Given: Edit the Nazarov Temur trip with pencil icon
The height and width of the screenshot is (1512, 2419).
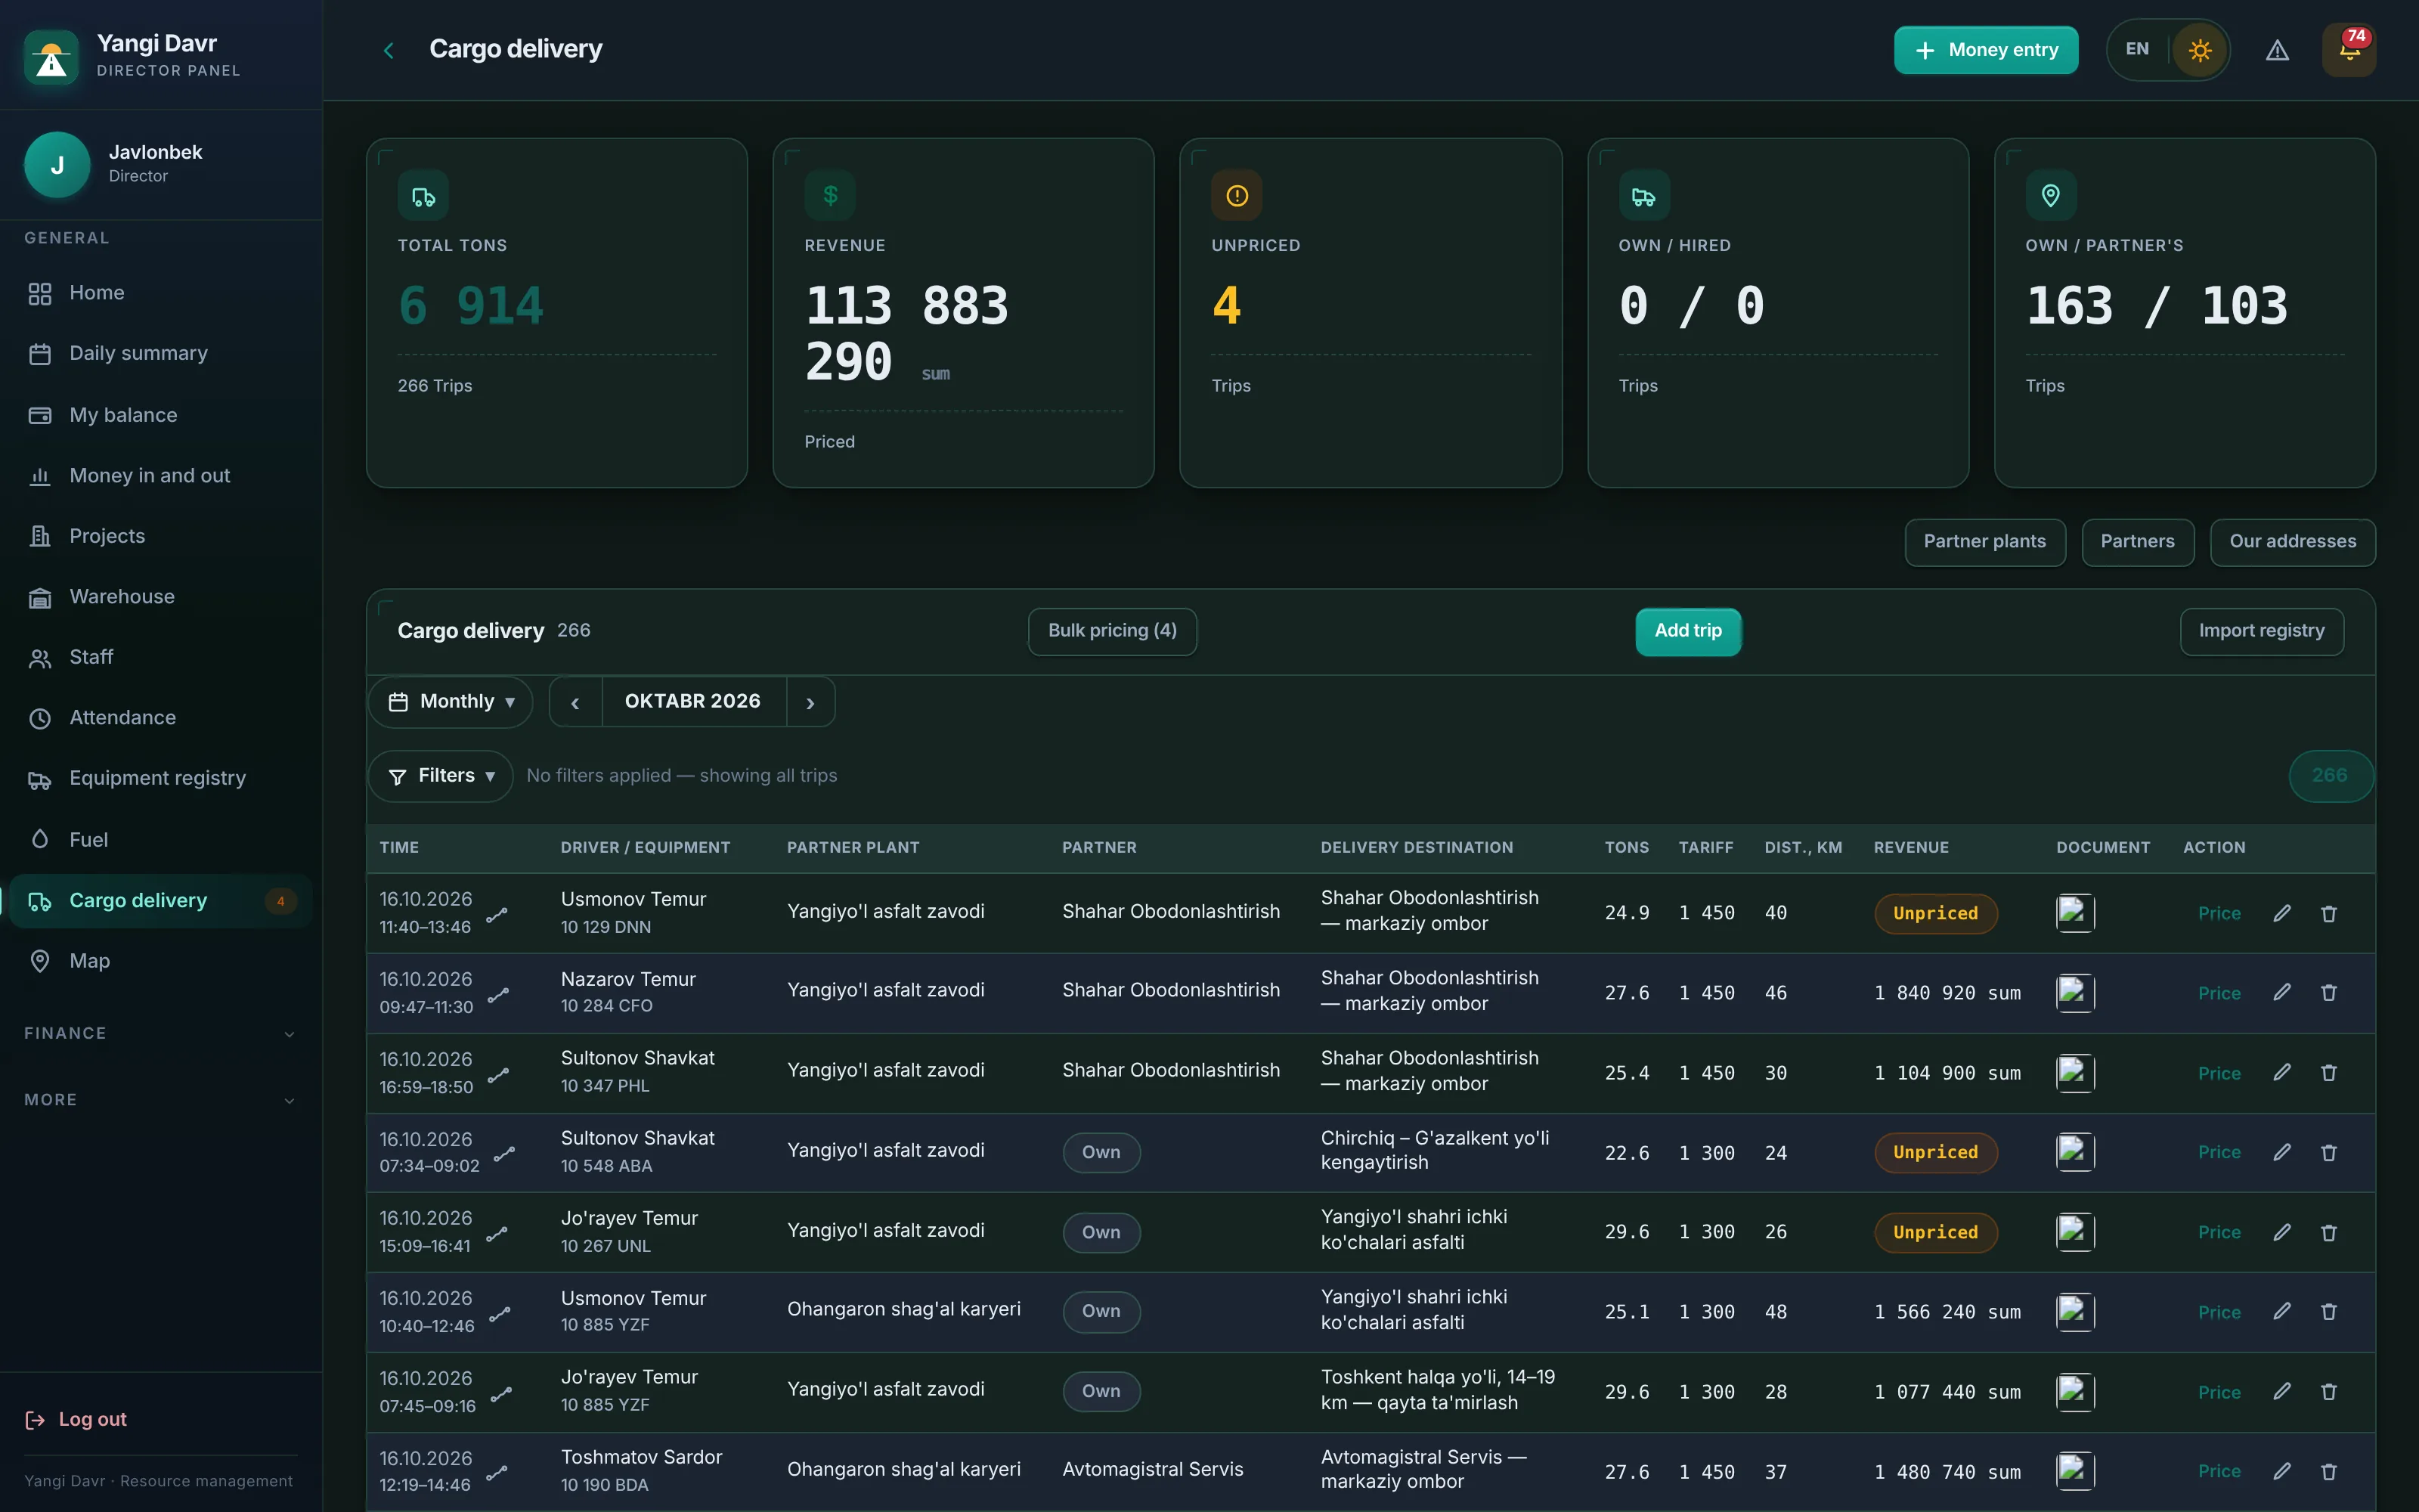Looking at the screenshot, I should pos(2282,992).
